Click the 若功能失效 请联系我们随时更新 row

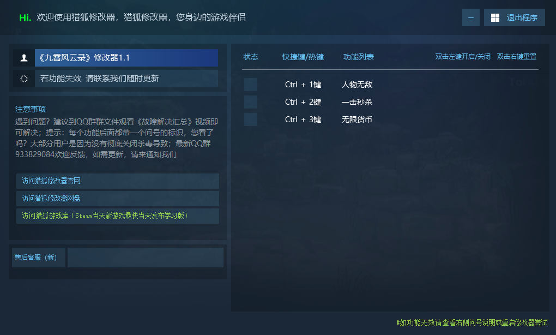point(126,79)
